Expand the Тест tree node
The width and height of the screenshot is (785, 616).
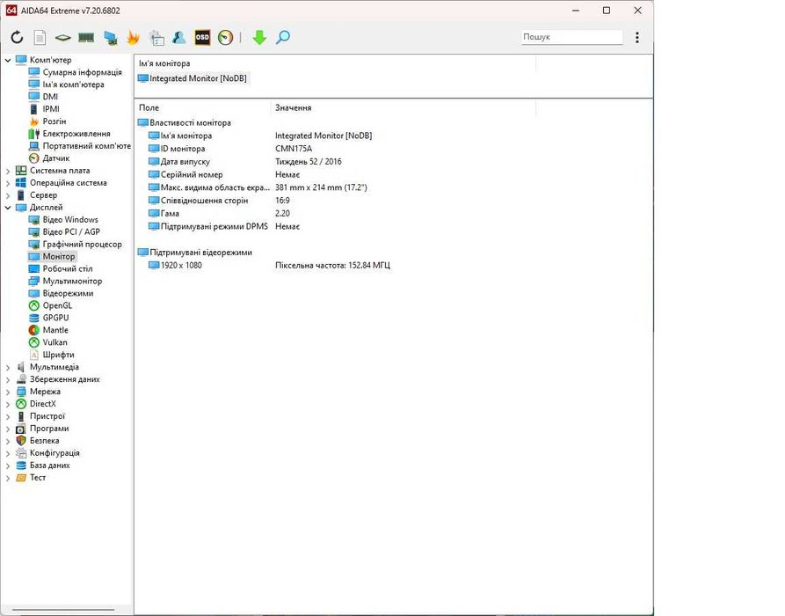tap(8, 478)
